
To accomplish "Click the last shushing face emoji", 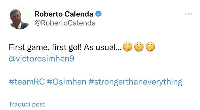I will coord(150,47).
